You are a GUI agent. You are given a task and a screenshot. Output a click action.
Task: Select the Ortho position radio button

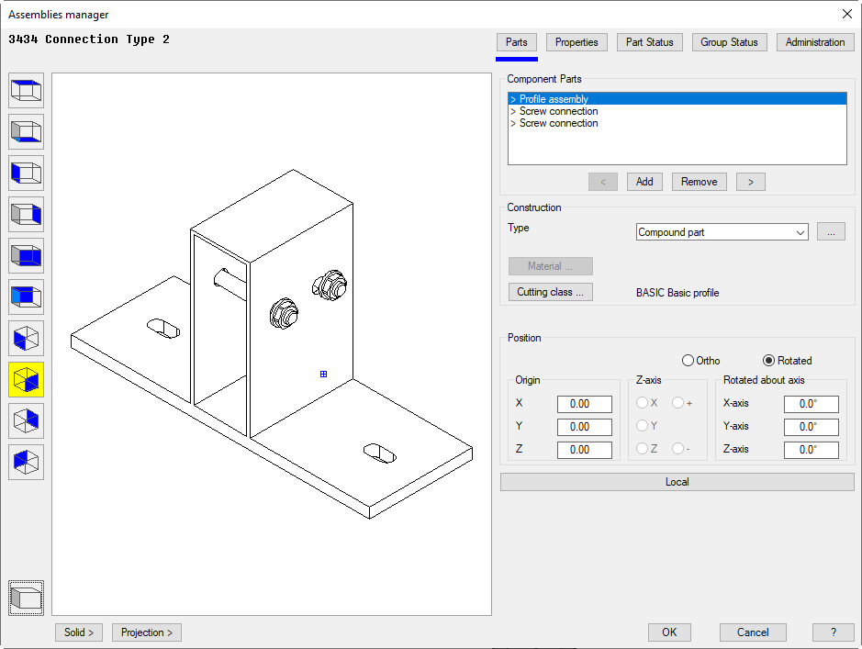coord(688,361)
